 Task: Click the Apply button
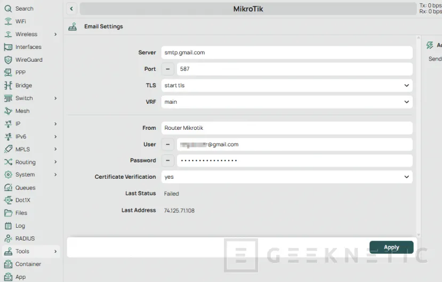pos(391,247)
